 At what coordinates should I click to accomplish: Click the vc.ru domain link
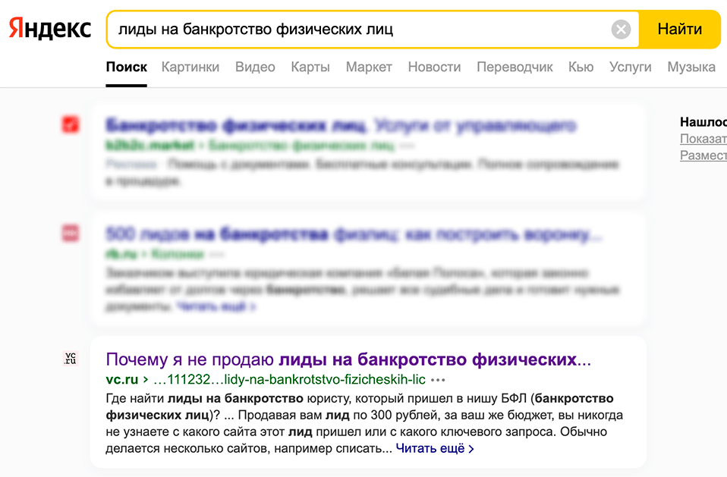pos(122,380)
